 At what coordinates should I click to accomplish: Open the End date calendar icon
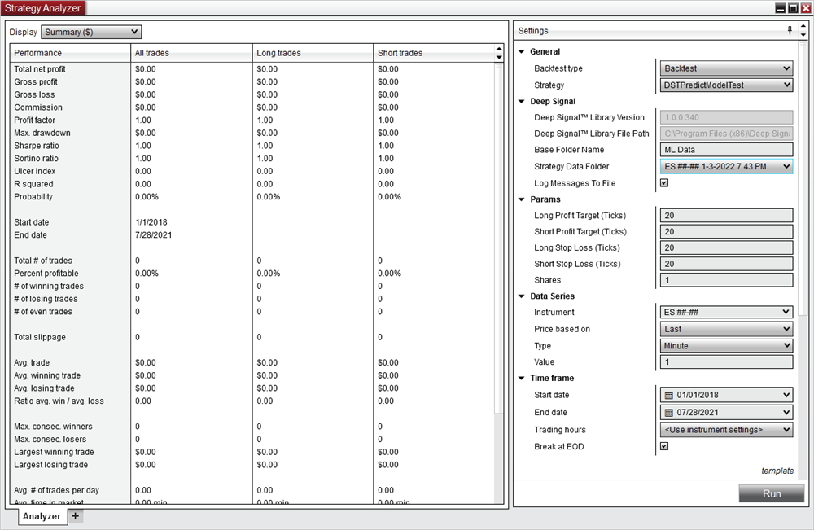(667, 412)
